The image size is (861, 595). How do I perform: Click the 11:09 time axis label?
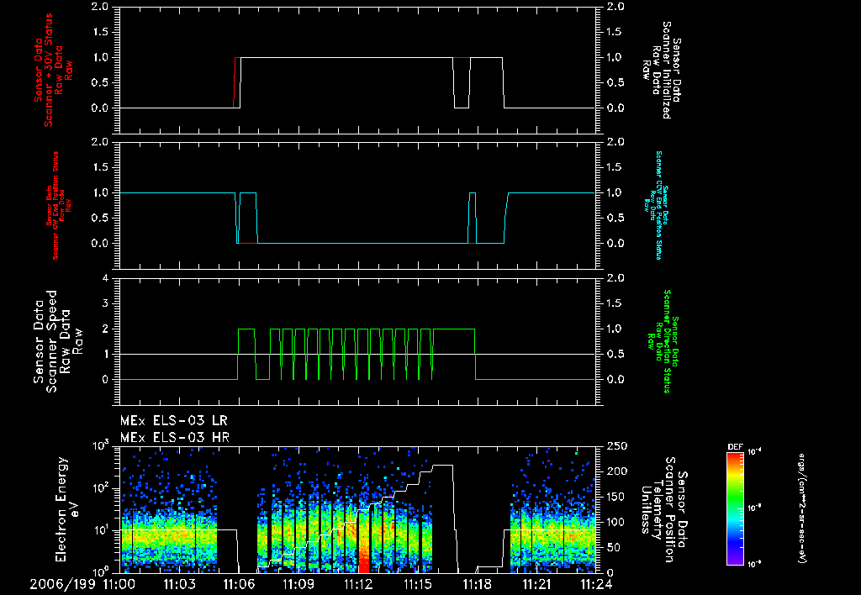tap(298, 584)
